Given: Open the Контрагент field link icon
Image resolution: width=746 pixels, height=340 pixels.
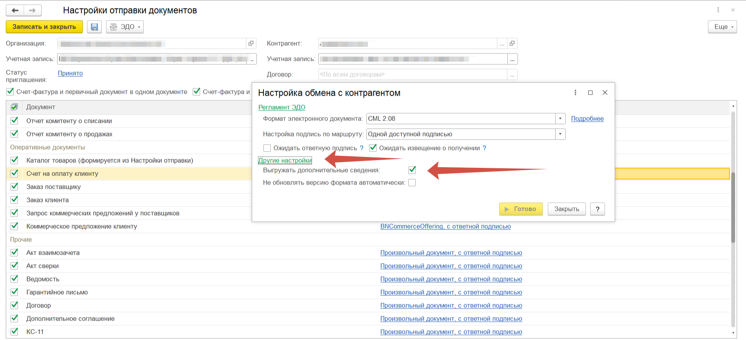Looking at the screenshot, I should coord(512,43).
